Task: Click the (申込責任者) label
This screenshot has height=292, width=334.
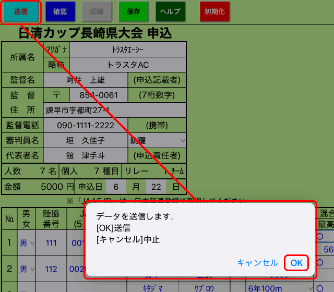Action: point(157,155)
